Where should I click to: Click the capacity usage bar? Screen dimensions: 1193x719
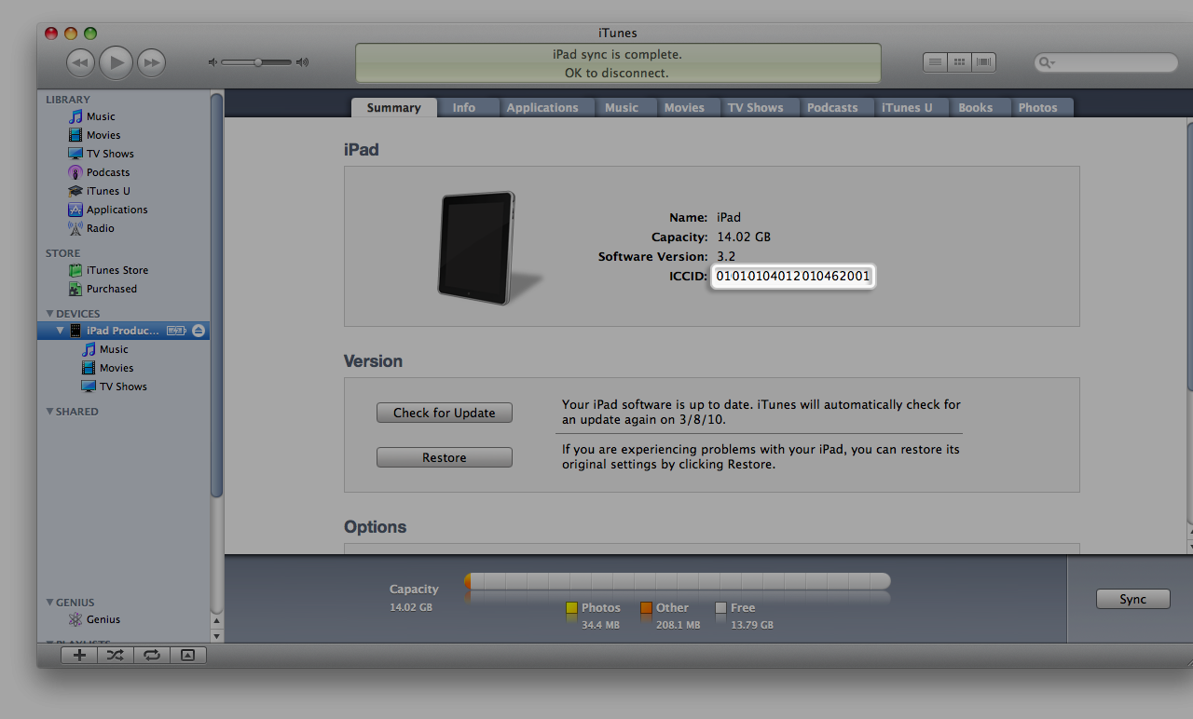pos(678,582)
